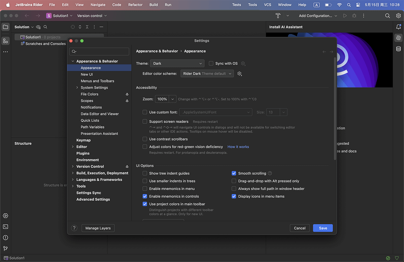Enable red-green vision deficiency color adjustment
Viewport: 404px width, 262px height.
pos(145,147)
